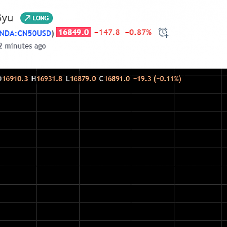Click the (-0.11%) value in chart legend

pos(168,79)
